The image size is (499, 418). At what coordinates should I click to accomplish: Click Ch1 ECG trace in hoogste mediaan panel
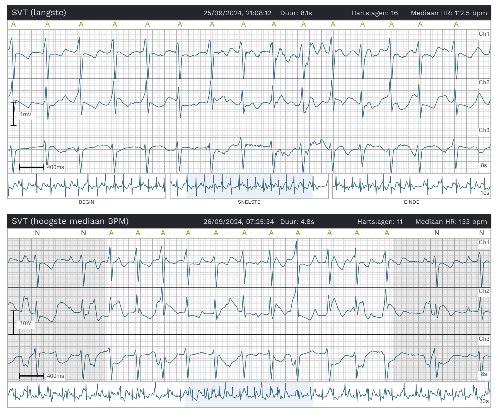249,263
